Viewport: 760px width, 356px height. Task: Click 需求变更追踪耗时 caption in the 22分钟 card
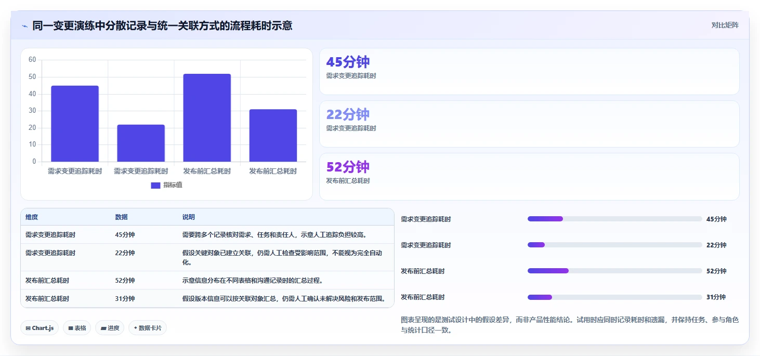351,128
